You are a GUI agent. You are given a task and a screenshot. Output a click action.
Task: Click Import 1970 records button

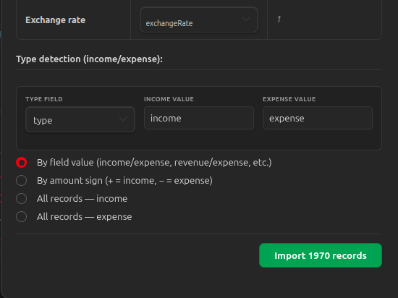[x=321, y=255]
